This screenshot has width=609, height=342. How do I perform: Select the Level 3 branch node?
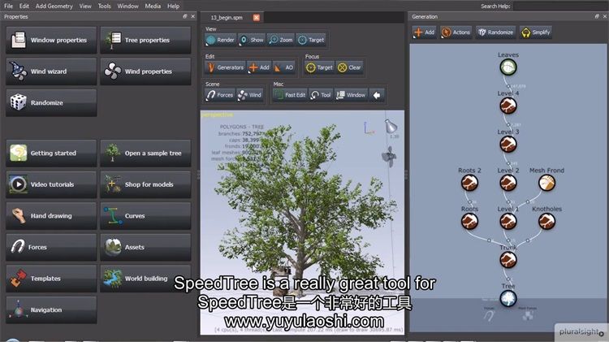click(508, 144)
